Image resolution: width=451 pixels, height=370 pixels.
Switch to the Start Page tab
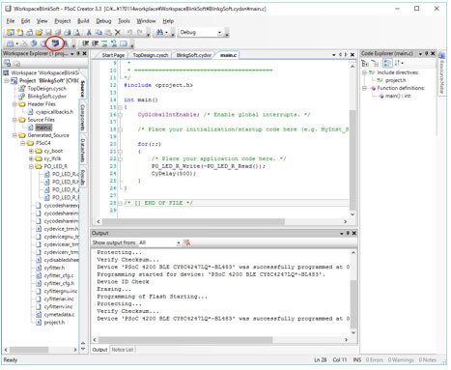tap(113, 55)
